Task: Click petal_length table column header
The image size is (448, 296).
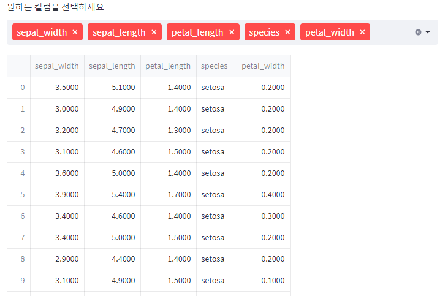Action: 169,66
